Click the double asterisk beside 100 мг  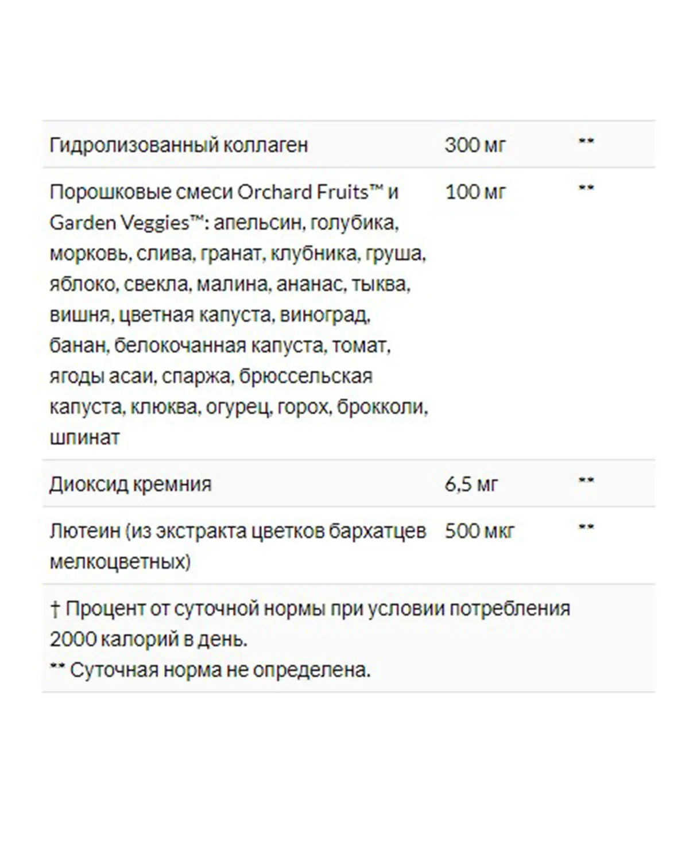click(x=586, y=188)
